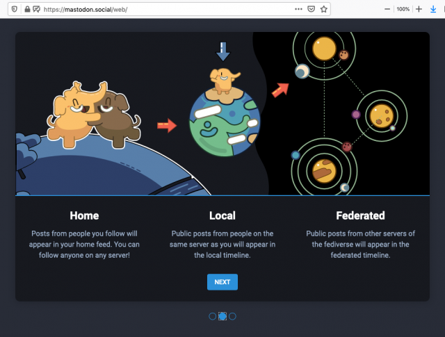Open page actions three-dot menu

tap(298, 9)
